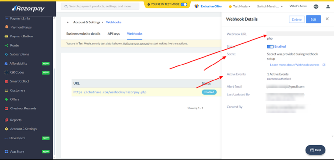The height and width of the screenshot is (160, 334).
Task: Focus the search payment products field
Action: pos(100,6)
